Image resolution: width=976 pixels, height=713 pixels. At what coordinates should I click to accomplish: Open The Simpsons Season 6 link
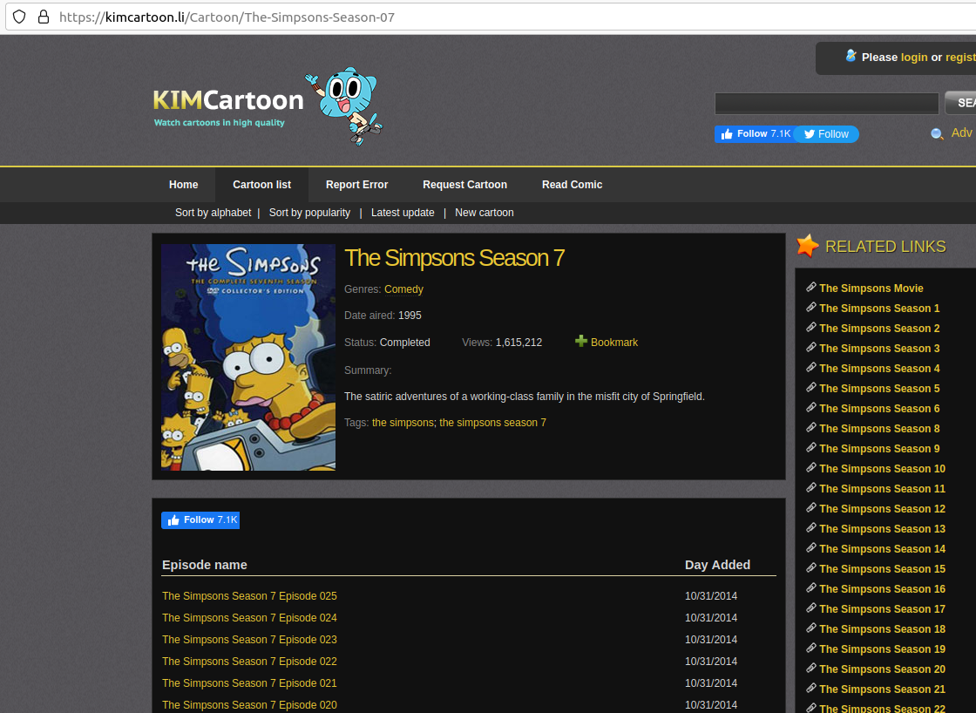[879, 409]
